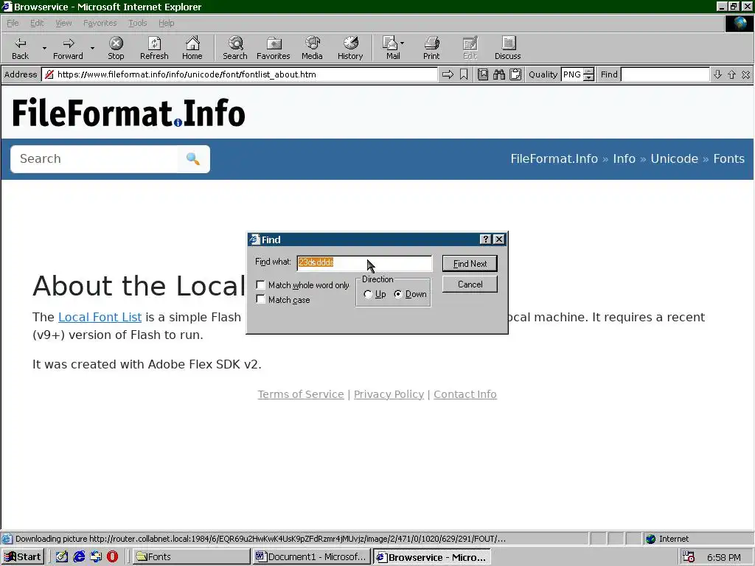The width and height of the screenshot is (755, 566).
Task: Click the find-previous up arrow icon
Action: (732, 74)
